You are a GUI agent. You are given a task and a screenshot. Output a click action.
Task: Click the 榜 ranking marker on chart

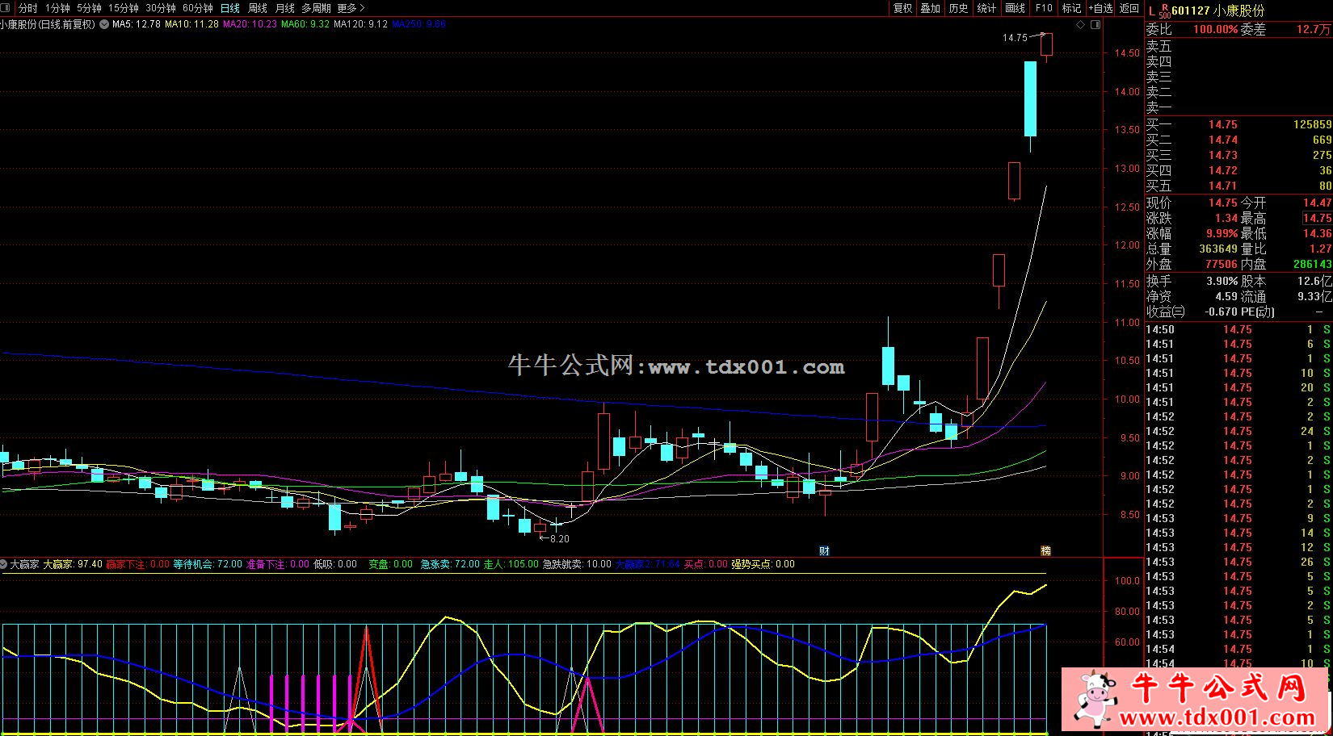coord(1046,551)
